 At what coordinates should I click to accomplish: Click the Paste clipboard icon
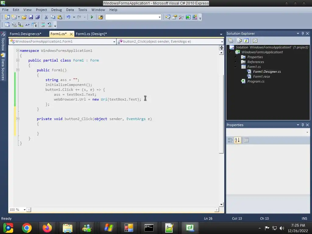[60, 17]
